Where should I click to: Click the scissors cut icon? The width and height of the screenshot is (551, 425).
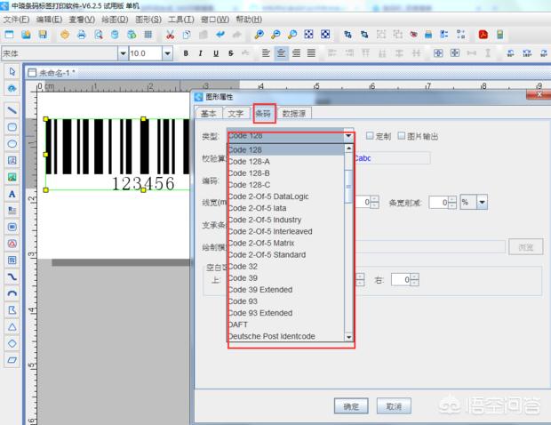pyautogui.click(x=170, y=35)
